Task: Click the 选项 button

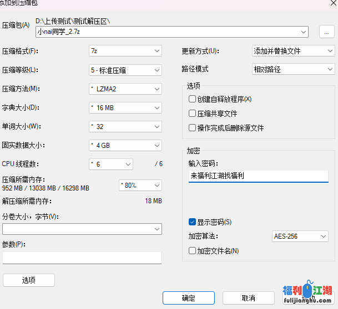Action: (x=29, y=280)
